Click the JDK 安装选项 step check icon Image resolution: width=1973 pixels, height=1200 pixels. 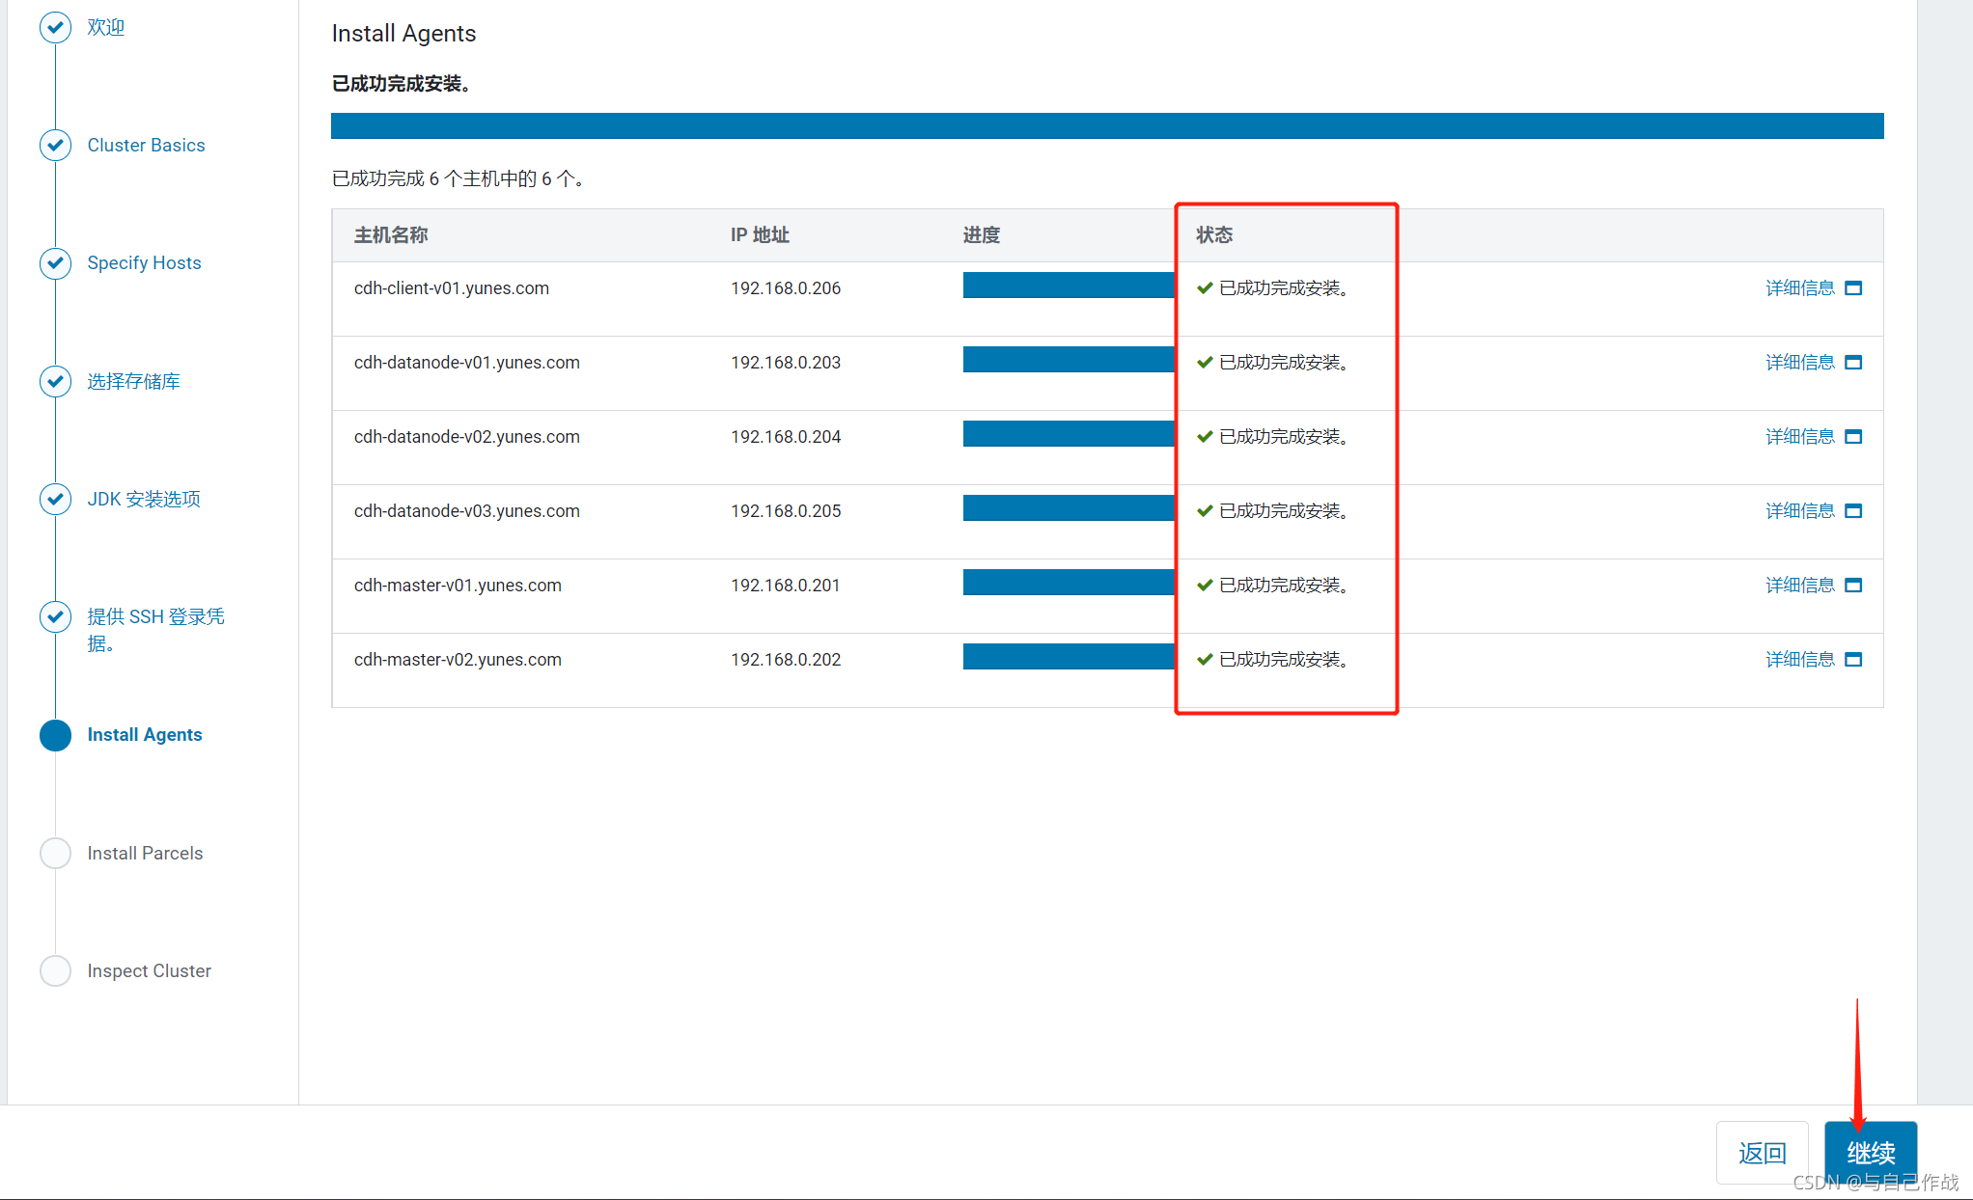(x=55, y=499)
